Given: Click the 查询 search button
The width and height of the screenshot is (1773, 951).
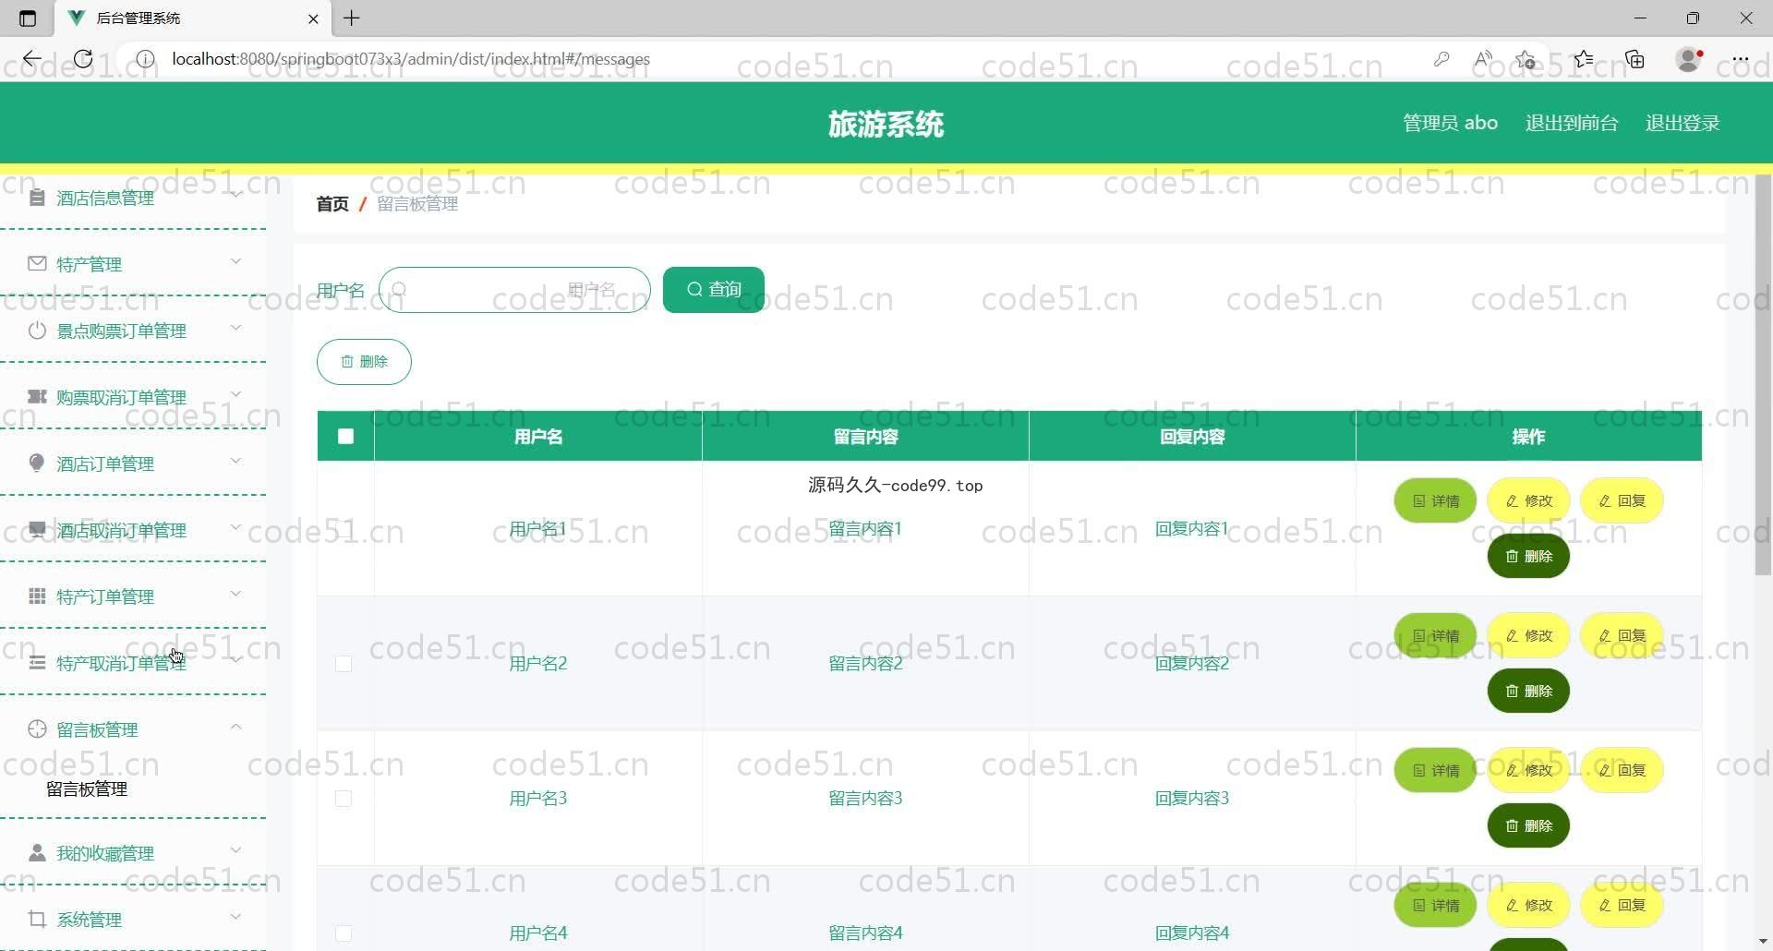Looking at the screenshot, I should pos(714,290).
